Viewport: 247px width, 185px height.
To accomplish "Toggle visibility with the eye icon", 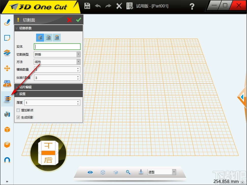I will coord(90,172).
